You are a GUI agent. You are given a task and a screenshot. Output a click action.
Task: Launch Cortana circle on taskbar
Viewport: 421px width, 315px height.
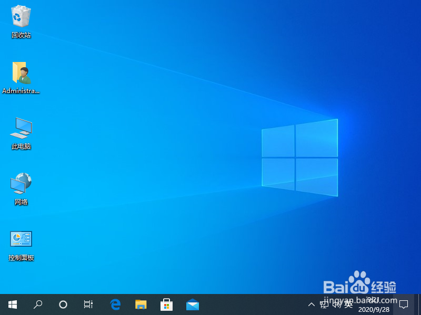point(63,304)
